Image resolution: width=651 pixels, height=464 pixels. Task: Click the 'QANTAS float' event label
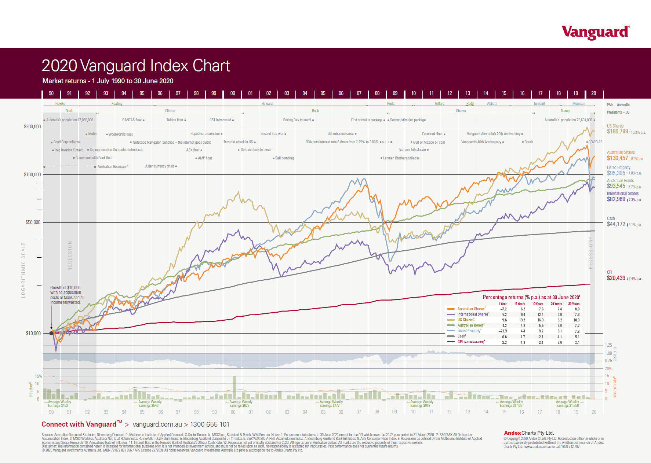[132, 120]
